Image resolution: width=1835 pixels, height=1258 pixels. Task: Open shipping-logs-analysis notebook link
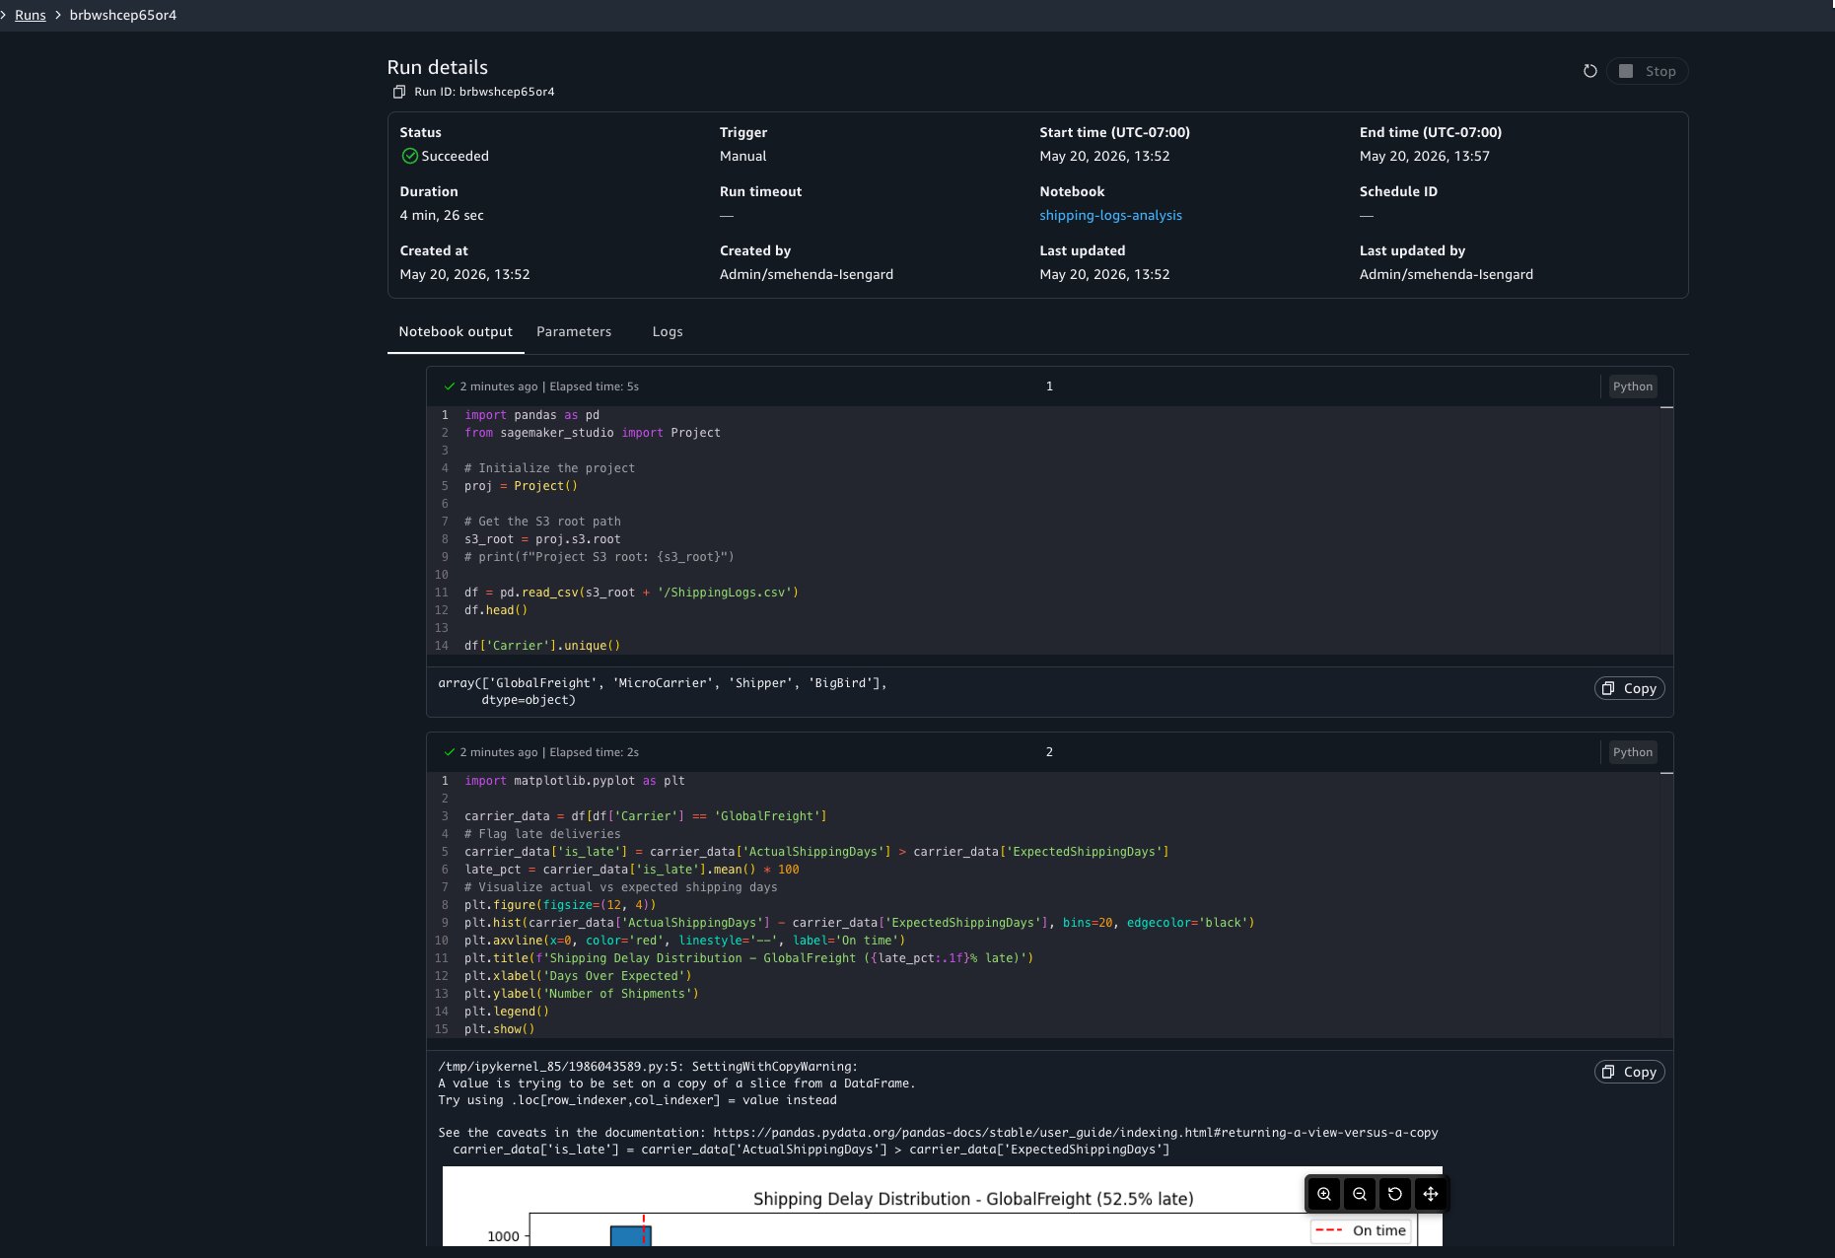coord(1110,215)
